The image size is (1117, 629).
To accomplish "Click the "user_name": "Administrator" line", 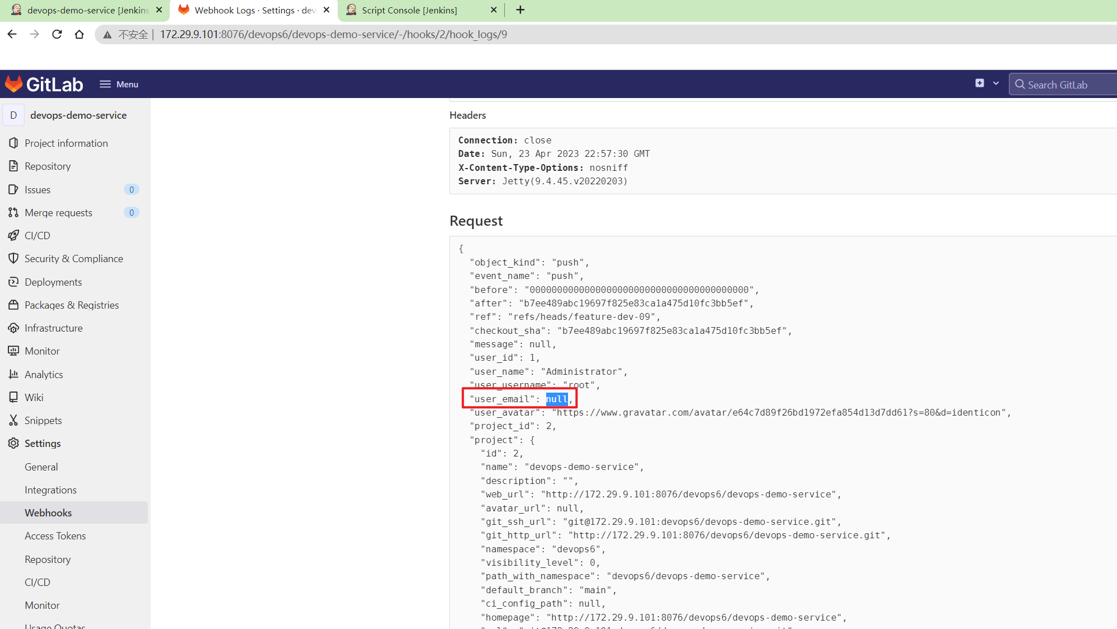I will (548, 372).
